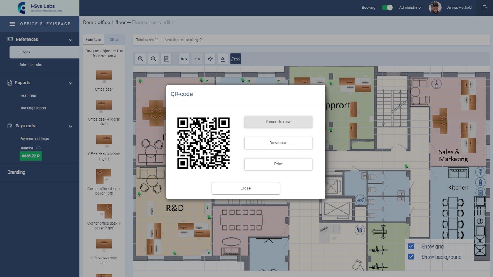Collapse the Reports section
This screenshot has height=277, width=493.
(x=70, y=83)
